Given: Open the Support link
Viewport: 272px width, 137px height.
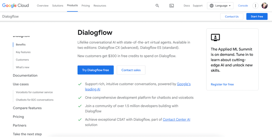Looking at the screenshot, I should click(198, 6).
